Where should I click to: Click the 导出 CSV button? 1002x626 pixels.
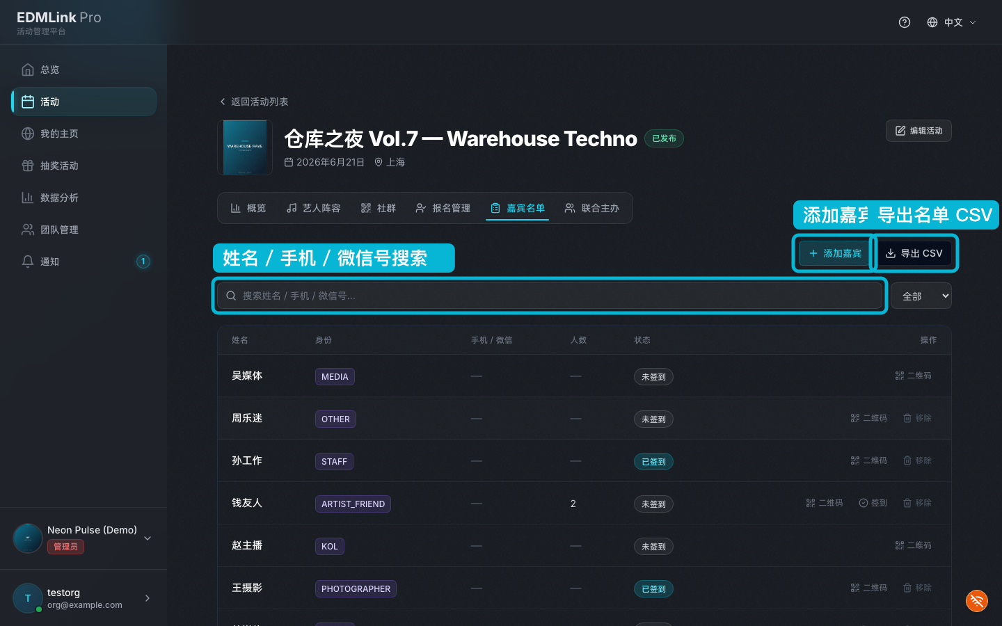[x=914, y=253]
